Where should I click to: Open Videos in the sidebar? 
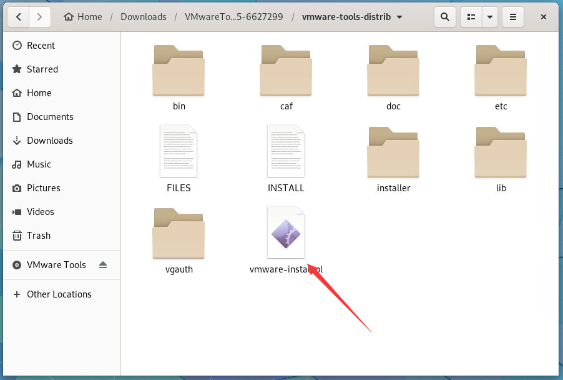(x=62, y=211)
